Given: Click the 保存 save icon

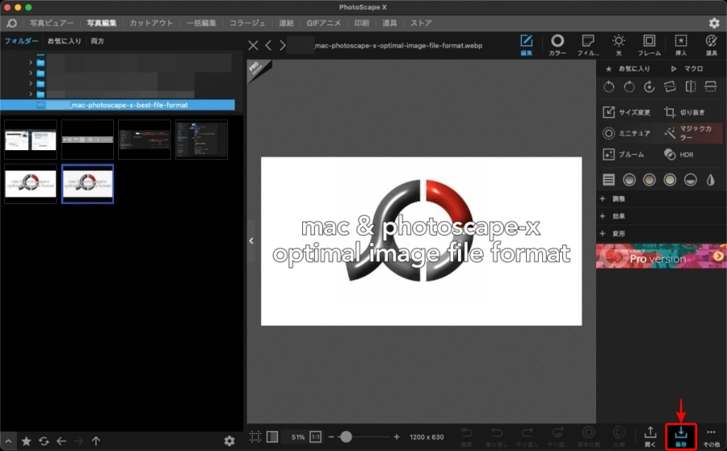Looking at the screenshot, I should pyautogui.click(x=681, y=436).
